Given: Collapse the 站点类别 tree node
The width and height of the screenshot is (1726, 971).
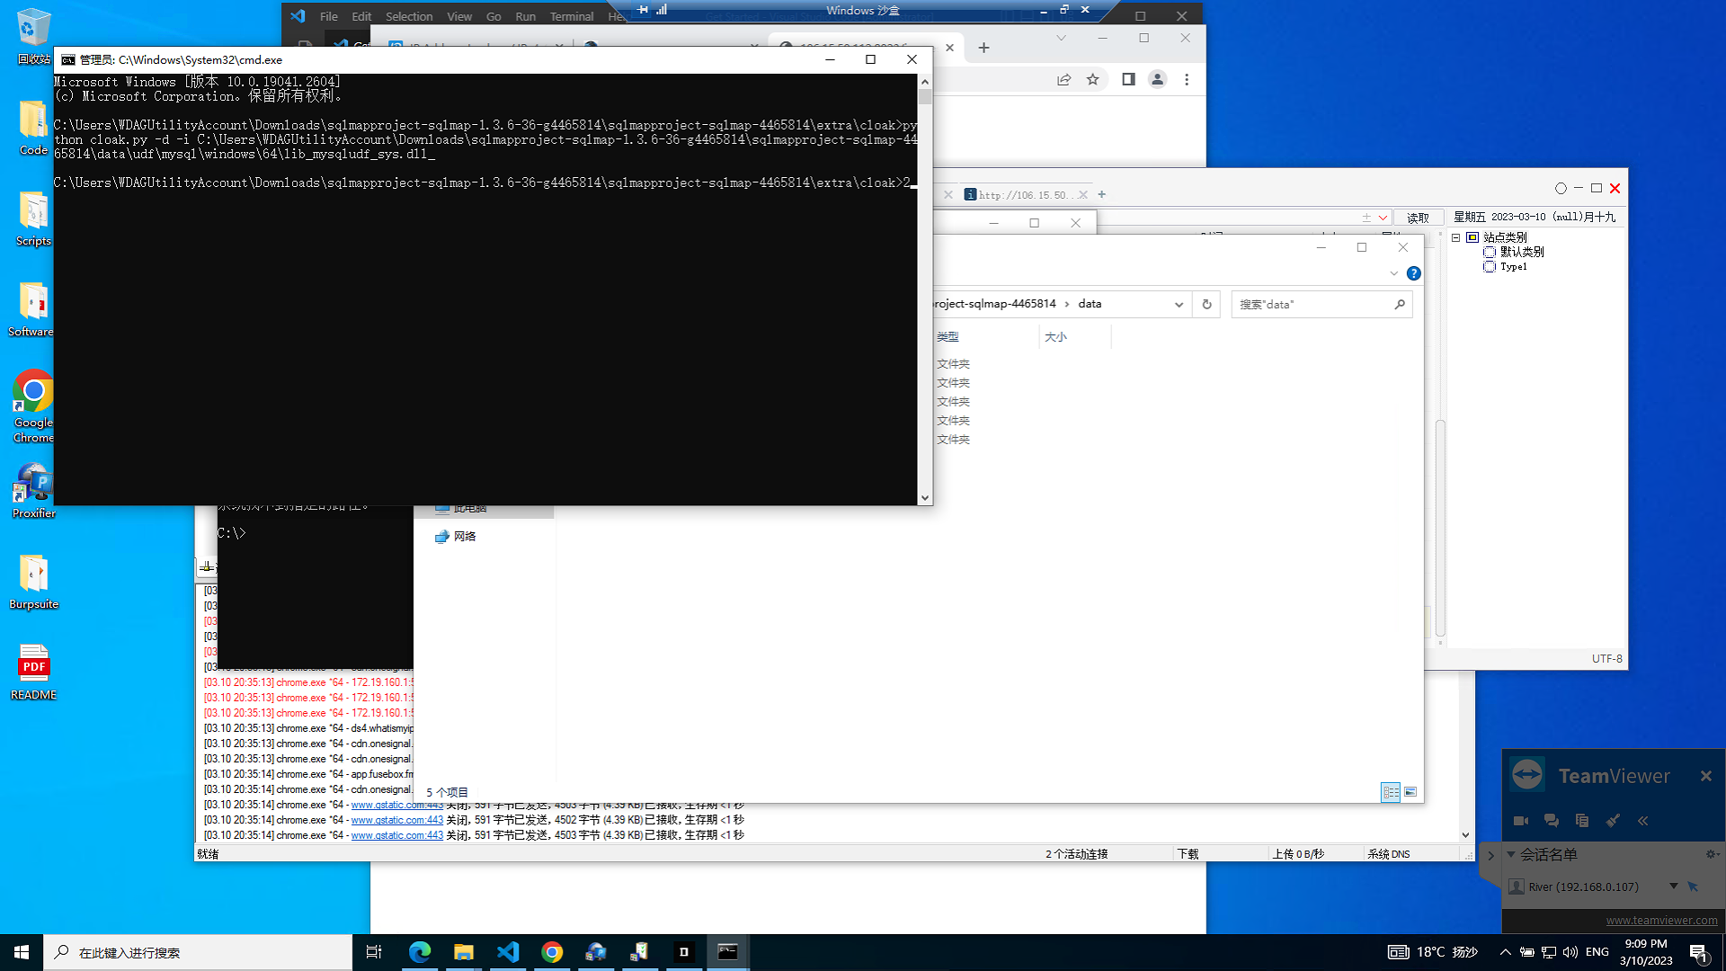Looking at the screenshot, I should click(x=1456, y=237).
